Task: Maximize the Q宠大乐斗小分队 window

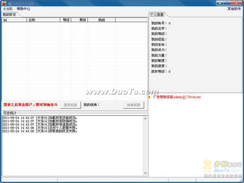Action: (227, 3)
